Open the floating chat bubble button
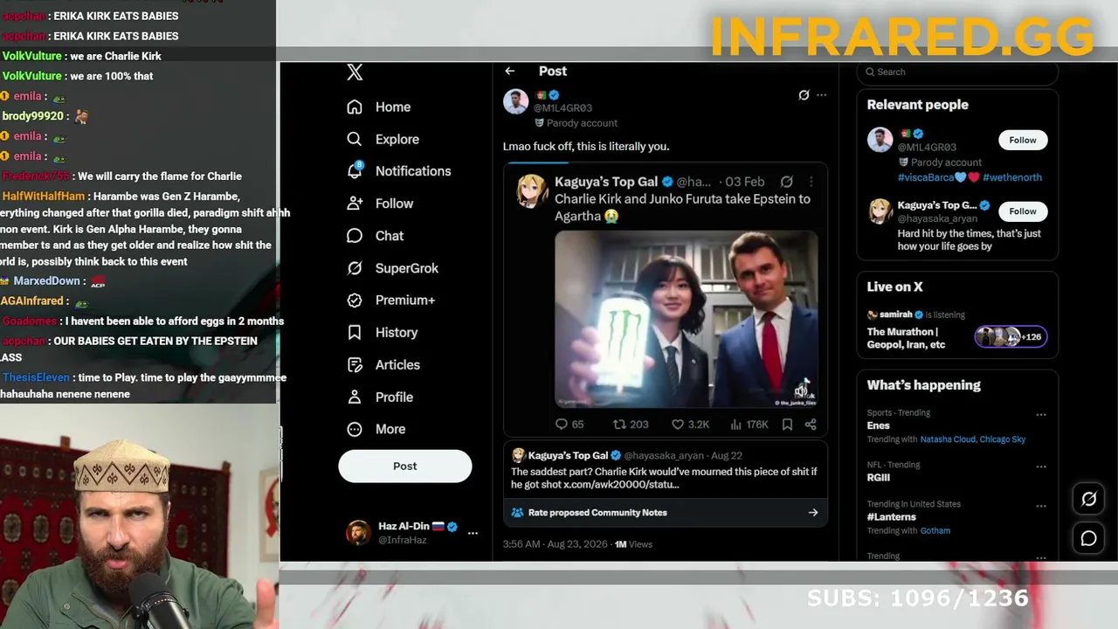 (x=1088, y=539)
